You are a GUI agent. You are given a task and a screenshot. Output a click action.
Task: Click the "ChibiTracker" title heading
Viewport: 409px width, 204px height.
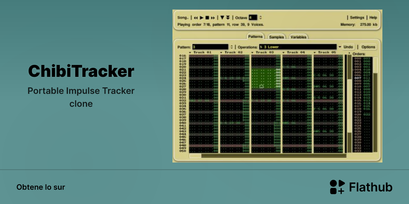(81, 71)
